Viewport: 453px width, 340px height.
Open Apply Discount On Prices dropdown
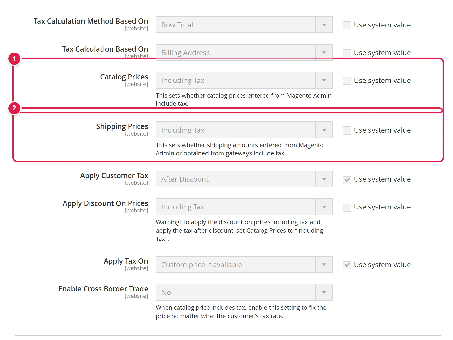pyautogui.click(x=244, y=207)
